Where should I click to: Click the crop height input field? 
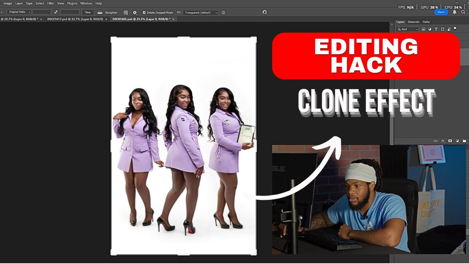tap(70, 12)
